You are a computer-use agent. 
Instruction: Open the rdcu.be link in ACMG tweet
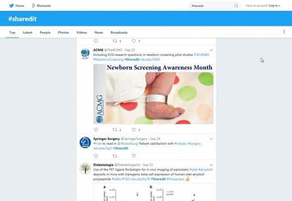tap(150, 59)
